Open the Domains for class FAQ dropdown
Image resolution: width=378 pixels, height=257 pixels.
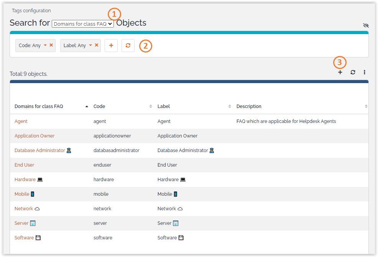click(83, 24)
